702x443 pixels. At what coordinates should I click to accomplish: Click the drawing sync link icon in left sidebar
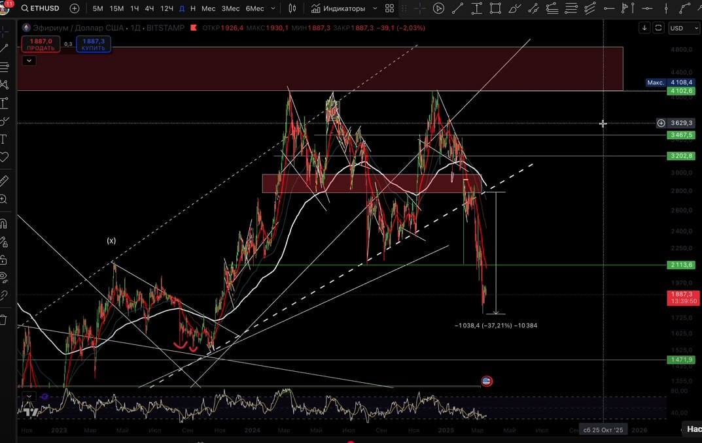(x=4, y=295)
